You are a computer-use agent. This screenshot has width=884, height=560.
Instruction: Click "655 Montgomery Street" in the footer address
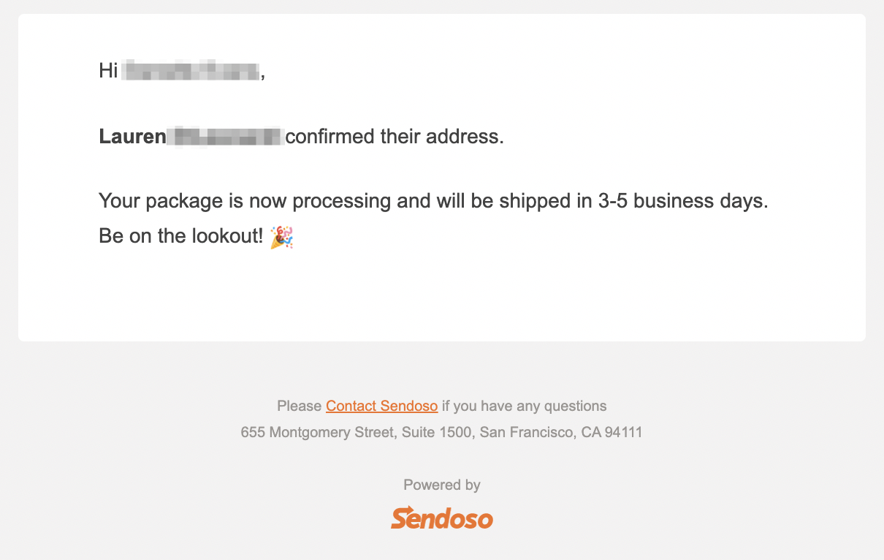[x=317, y=432]
